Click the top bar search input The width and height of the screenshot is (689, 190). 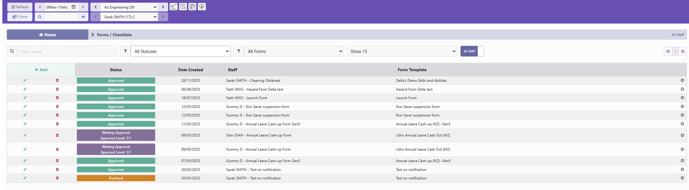pyautogui.click(x=61, y=16)
